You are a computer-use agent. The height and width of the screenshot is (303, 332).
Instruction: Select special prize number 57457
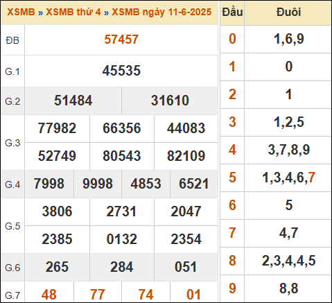coord(121,40)
